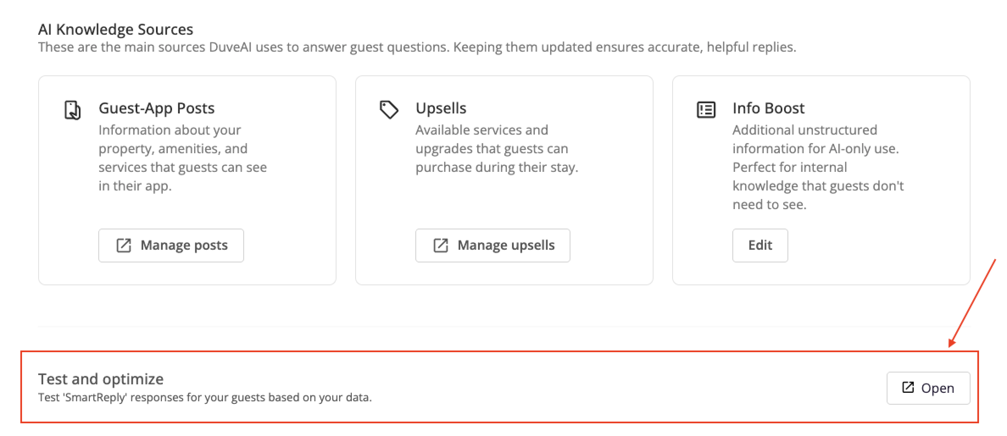
Task: Open the Test and optimize tool
Action: (x=928, y=388)
